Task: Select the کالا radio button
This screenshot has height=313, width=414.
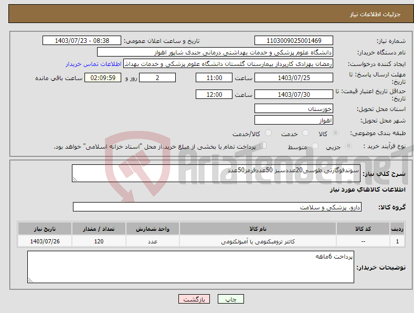Action: (x=335, y=133)
